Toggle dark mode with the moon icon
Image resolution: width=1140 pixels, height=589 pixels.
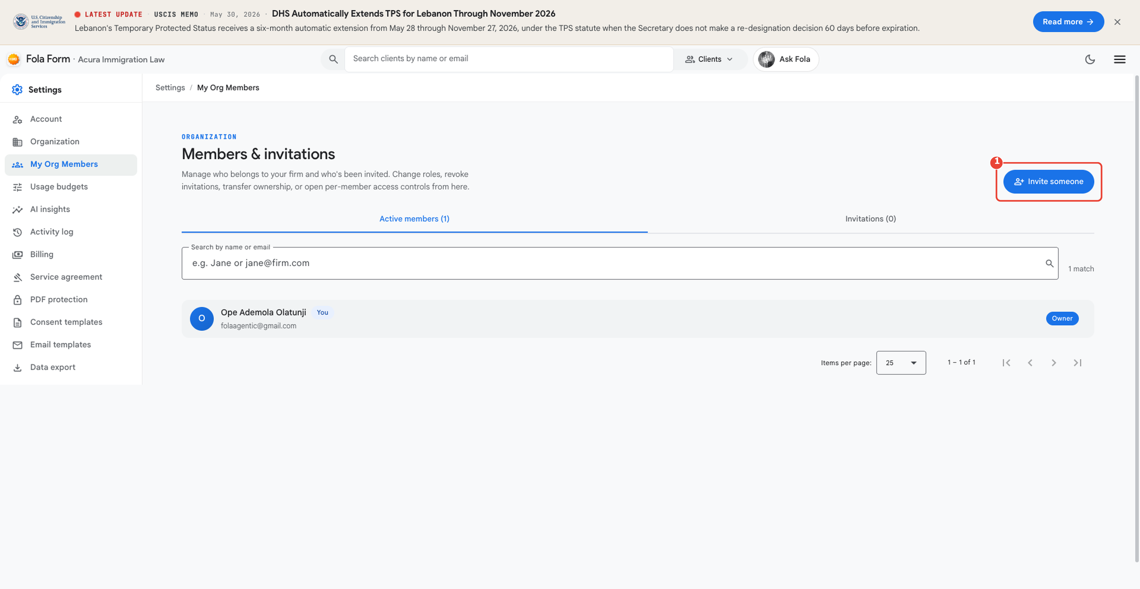tap(1090, 59)
